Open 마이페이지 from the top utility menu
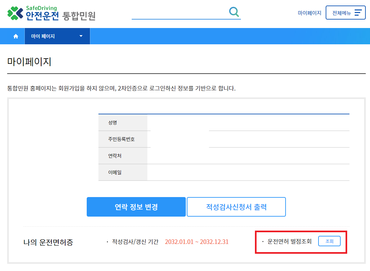The height and width of the screenshot is (271, 370). click(x=309, y=12)
